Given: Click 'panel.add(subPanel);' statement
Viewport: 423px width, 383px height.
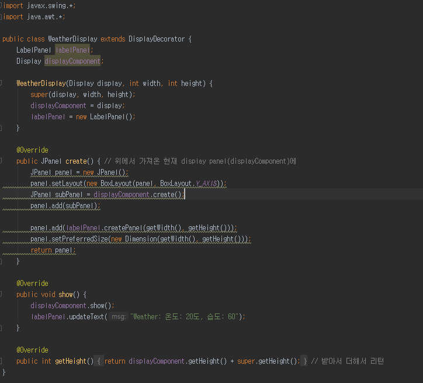Looking at the screenshot, I should coord(65,206).
